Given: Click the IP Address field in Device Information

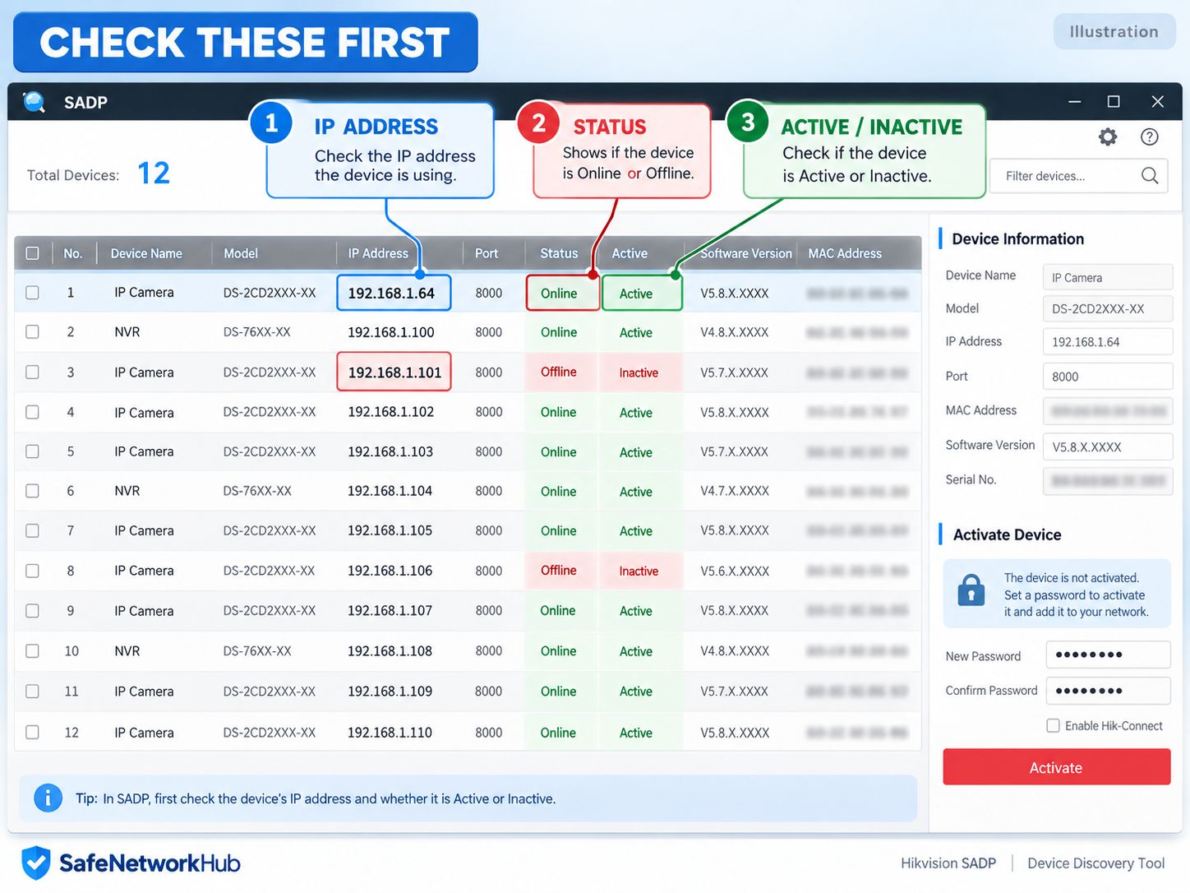Looking at the screenshot, I should click(x=1107, y=341).
